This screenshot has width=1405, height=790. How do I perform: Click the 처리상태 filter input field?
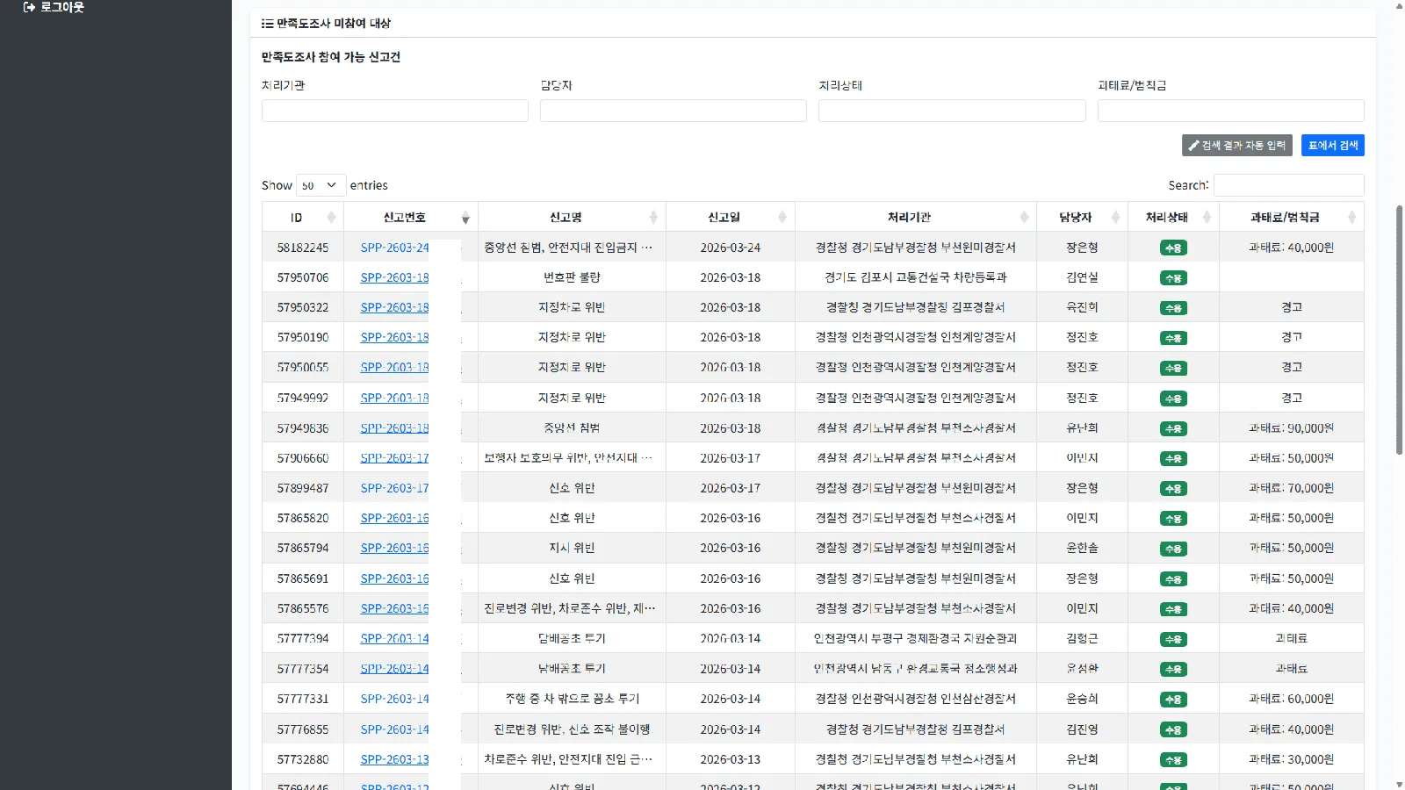point(952,111)
